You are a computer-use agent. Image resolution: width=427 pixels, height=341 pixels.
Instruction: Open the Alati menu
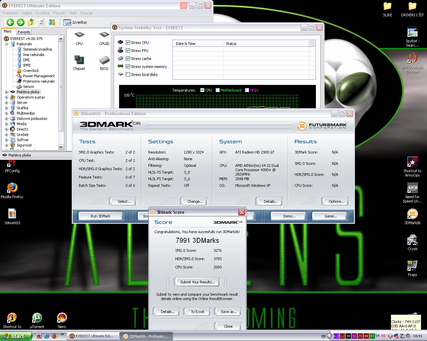73,13
